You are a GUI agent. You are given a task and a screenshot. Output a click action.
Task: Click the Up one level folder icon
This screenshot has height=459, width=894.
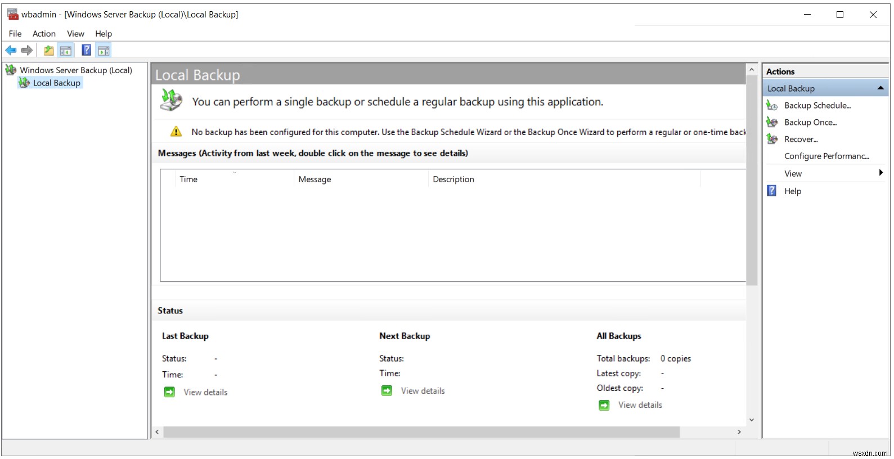pyautogui.click(x=49, y=51)
